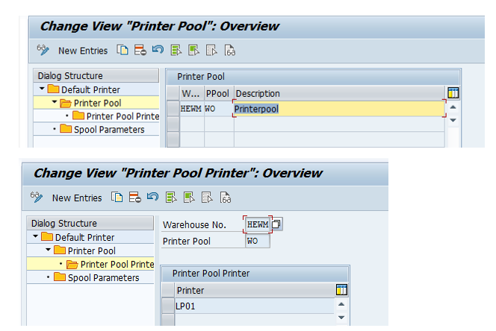This screenshot has width=496, height=331.
Task: Collapse Printer Pool node in lower Dialog Structure
Action: coord(48,250)
